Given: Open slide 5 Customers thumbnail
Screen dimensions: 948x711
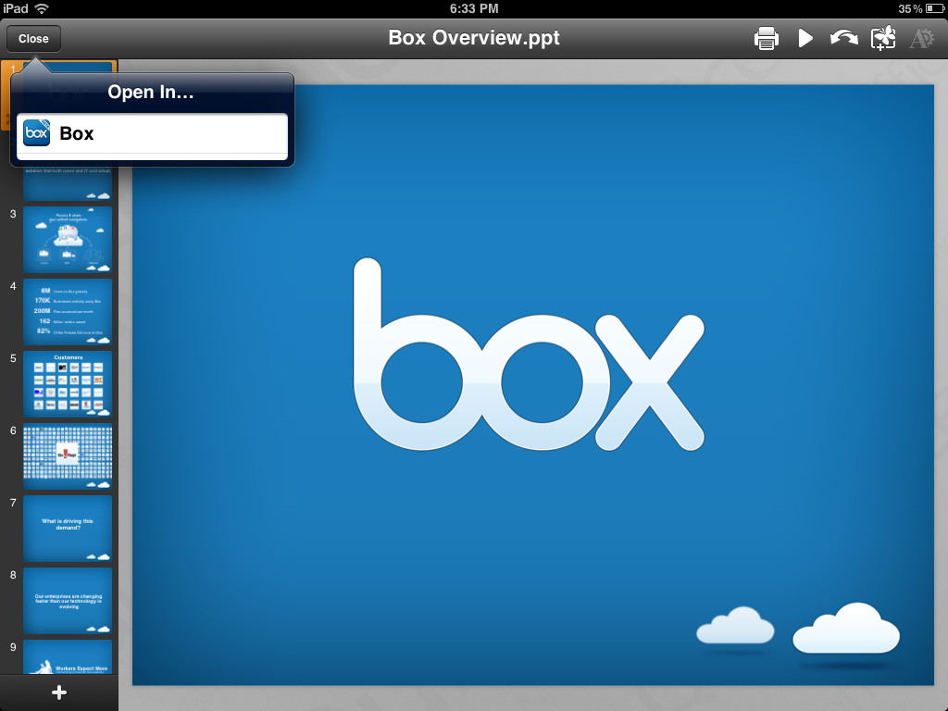Looking at the screenshot, I should coord(68,384).
